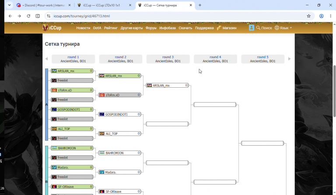Open the Магазин link

229,28
